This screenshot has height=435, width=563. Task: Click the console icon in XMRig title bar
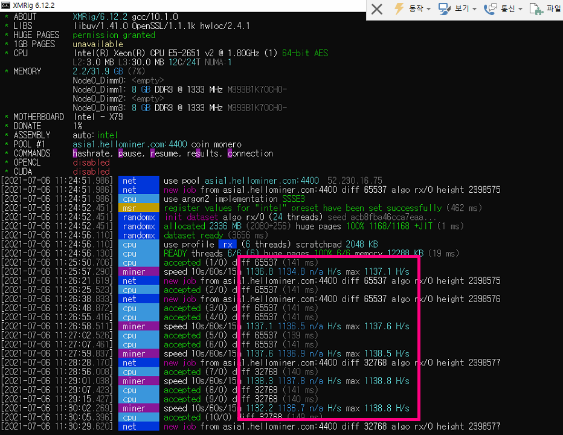click(x=5, y=5)
